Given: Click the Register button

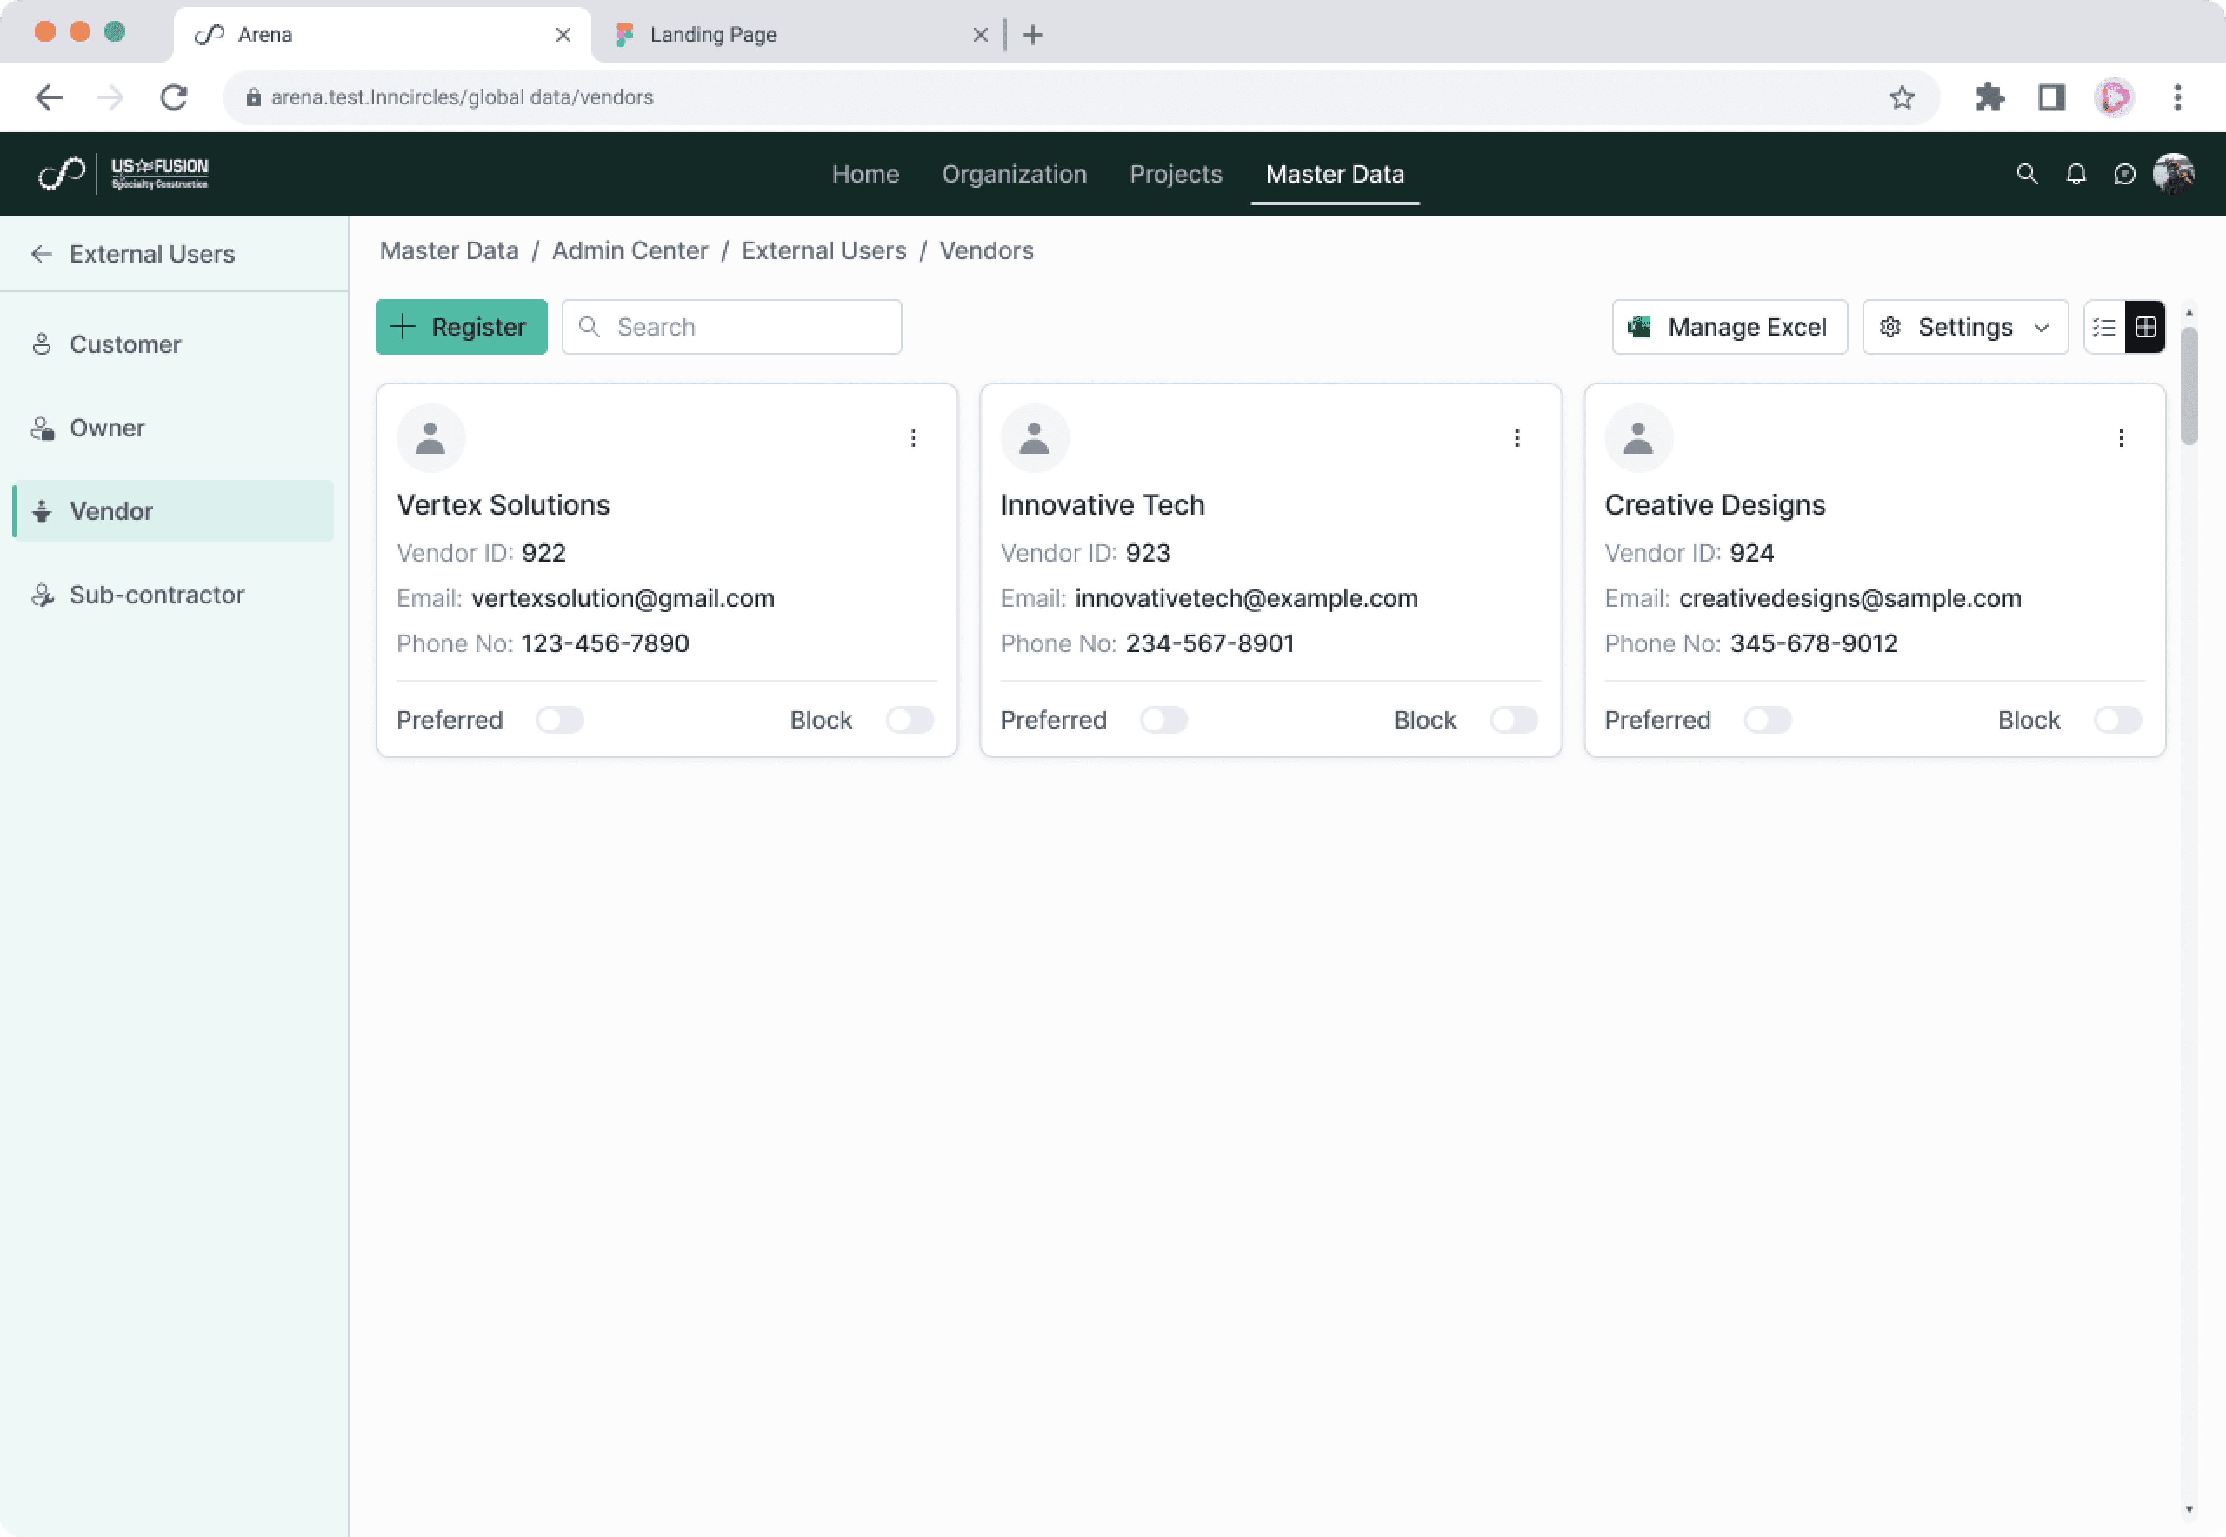Looking at the screenshot, I should (461, 327).
